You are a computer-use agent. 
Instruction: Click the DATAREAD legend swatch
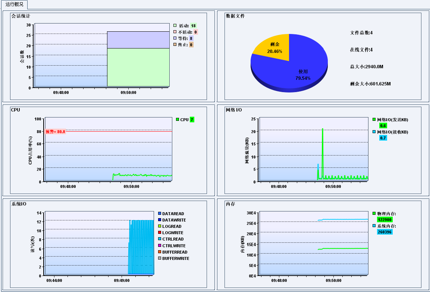(x=160, y=214)
